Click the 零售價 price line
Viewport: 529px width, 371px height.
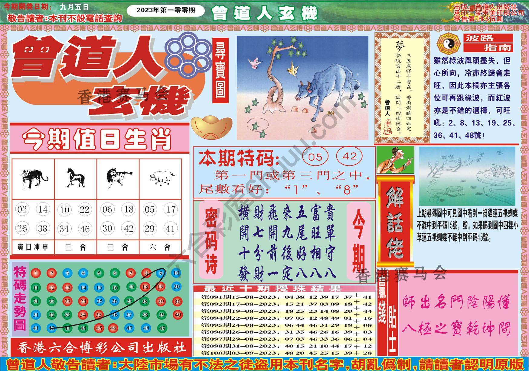click(479, 19)
